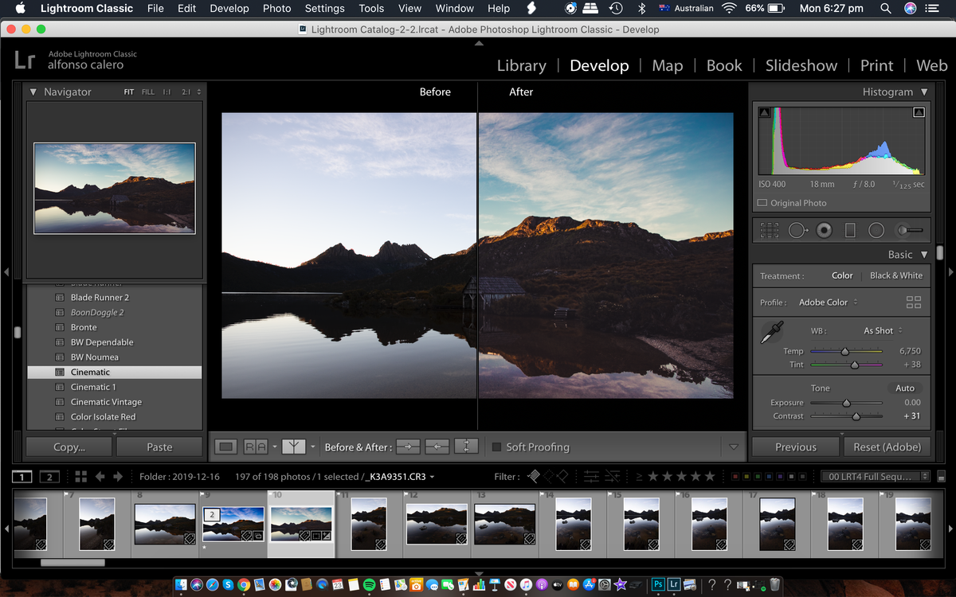Open the Profile dropdown showing Adobe Color

coord(825,302)
